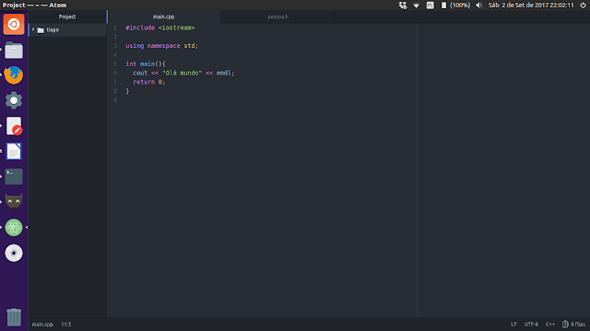Open the power session menu icon
Viewport: 590px width, 331px height.
click(583, 6)
